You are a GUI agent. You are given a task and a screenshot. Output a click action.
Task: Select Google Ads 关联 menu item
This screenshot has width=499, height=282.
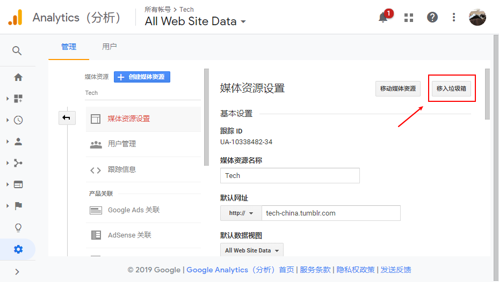143,210
